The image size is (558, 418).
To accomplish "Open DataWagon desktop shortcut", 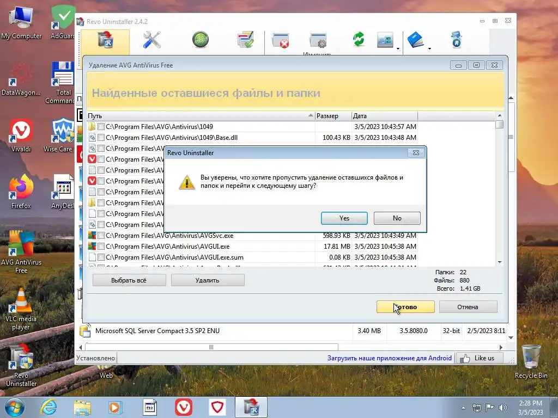I will pyautogui.click(x=21, y=79).
